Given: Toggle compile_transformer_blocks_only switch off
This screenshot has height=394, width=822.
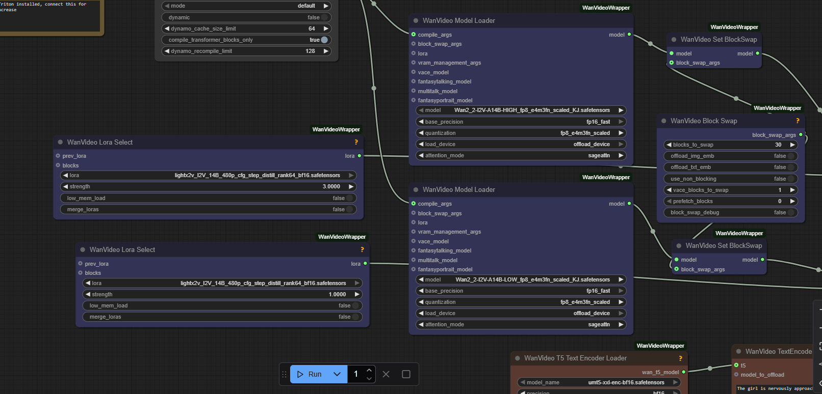Looking at the screenshot, I should click(324, 40).
